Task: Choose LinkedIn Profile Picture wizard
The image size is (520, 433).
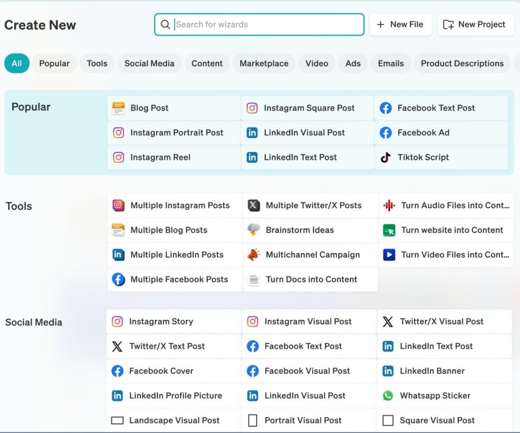Action: click(174, 395)
